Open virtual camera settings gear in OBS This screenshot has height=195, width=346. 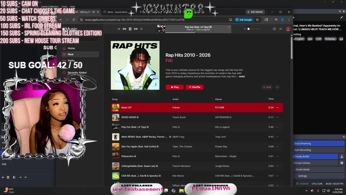click(x=342, y=163)
